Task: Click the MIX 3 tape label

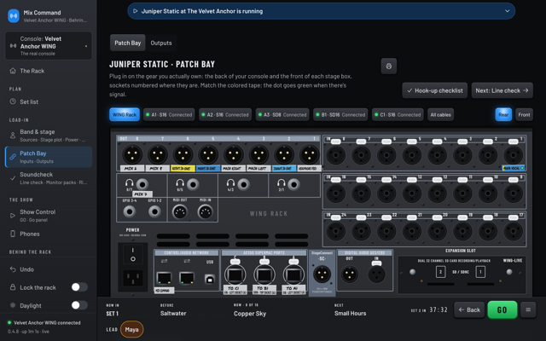Action: 142,194
